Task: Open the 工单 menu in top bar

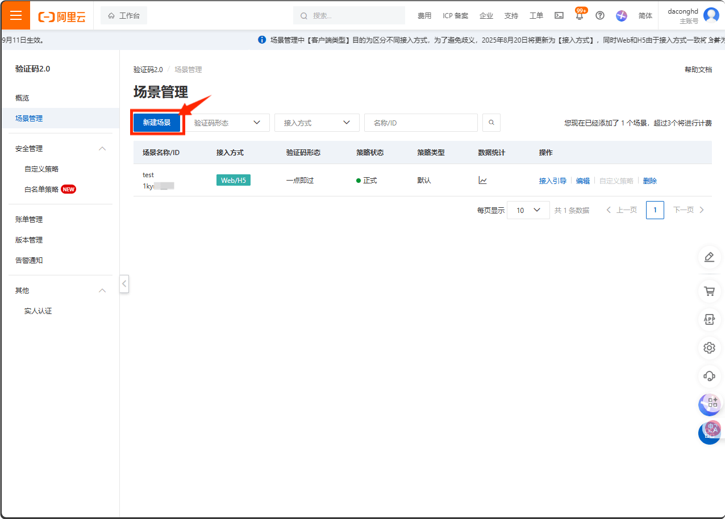Action: click(536, 15)
